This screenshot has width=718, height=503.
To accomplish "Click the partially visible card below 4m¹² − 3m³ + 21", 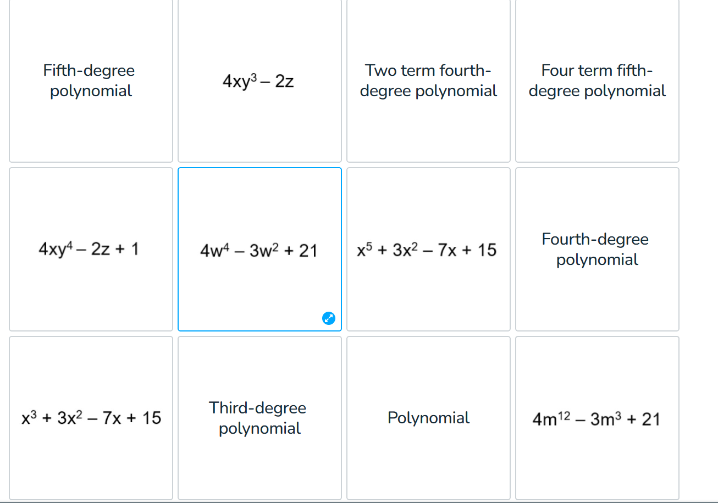I will tap(597, 501).
